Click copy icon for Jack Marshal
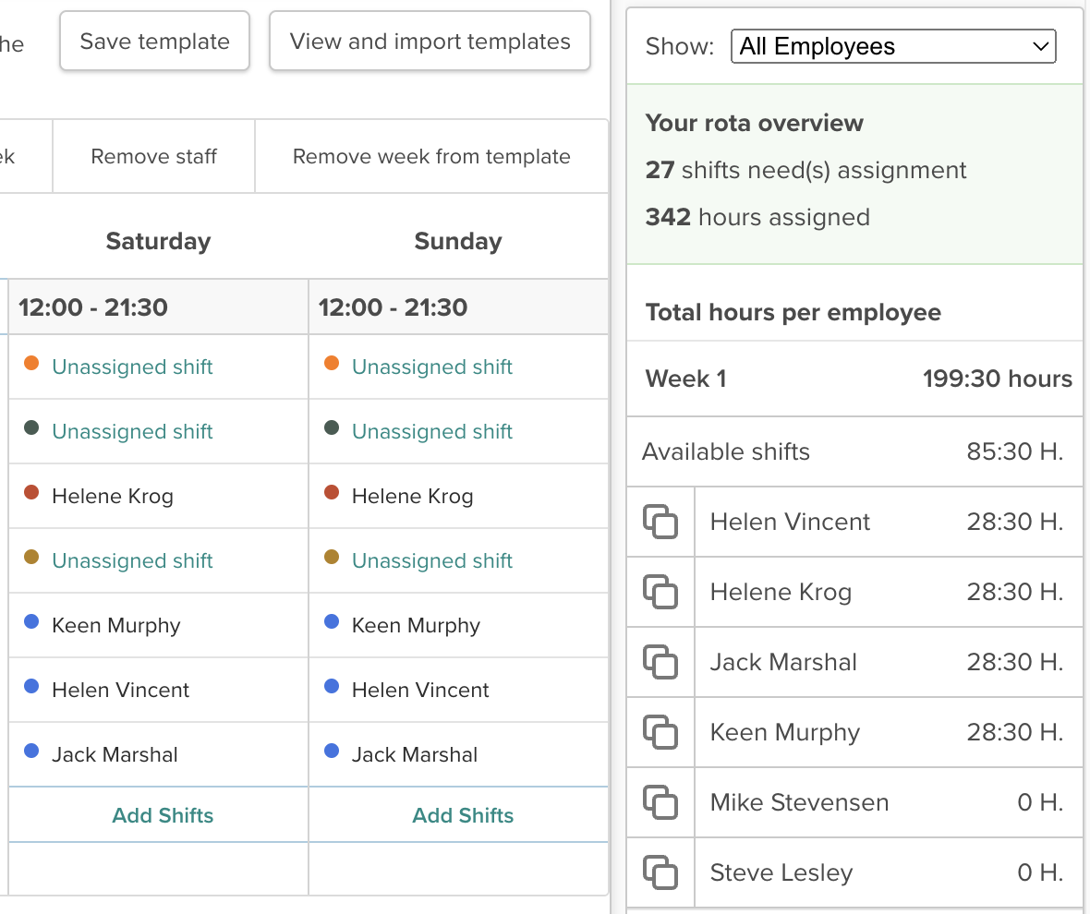The image size is (1090, 914). [x=660, y=663]
